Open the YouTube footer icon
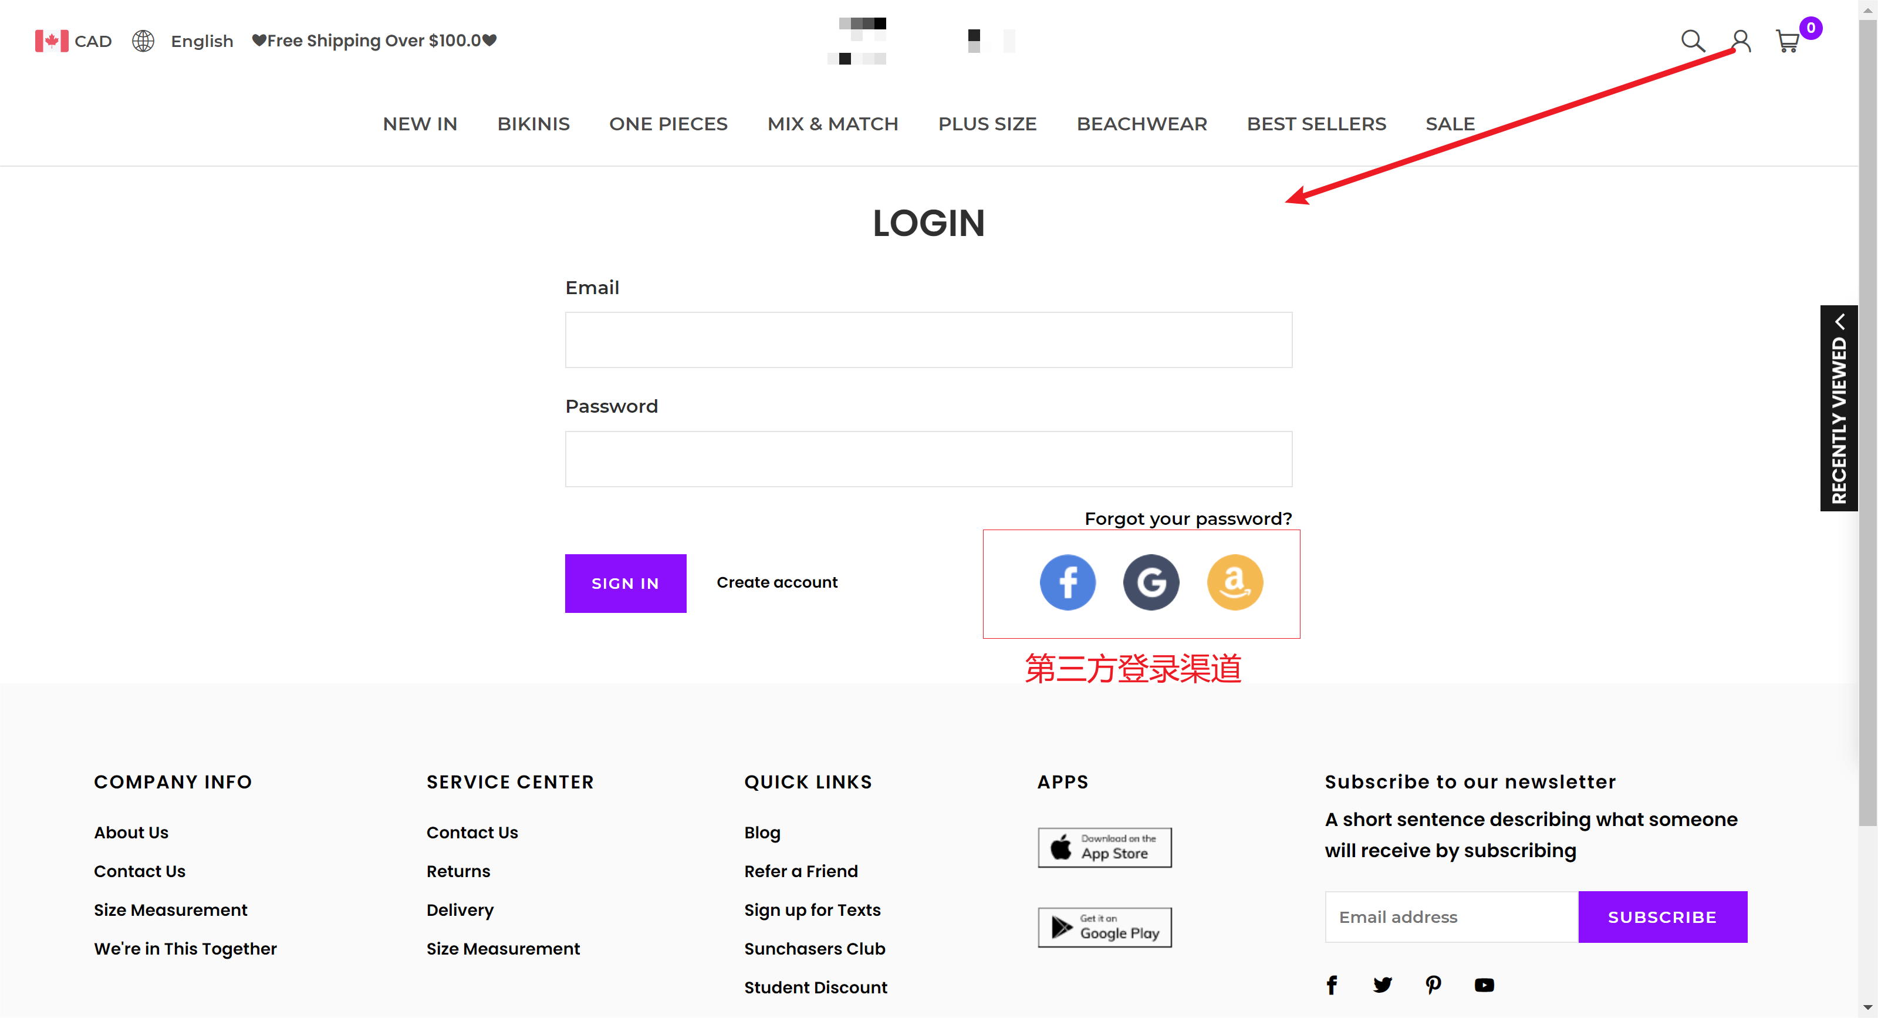The height and width of the screenshot is (1018, 1878). 1484,985
